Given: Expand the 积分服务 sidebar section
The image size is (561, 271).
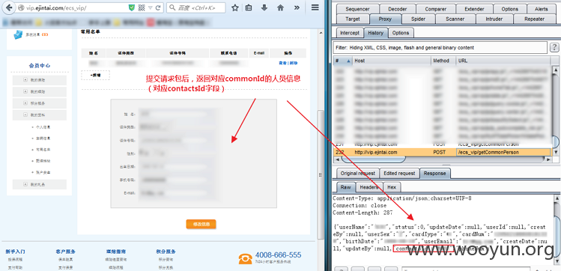Looking at the screenshot, I should (25, 103).
